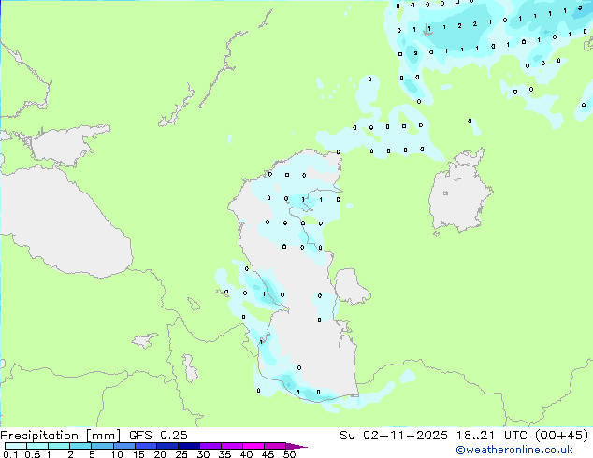Click the '(00+45)' forecast offset text
The height and width of the screenshot is (458, 593).
click(x=561, y=436)
